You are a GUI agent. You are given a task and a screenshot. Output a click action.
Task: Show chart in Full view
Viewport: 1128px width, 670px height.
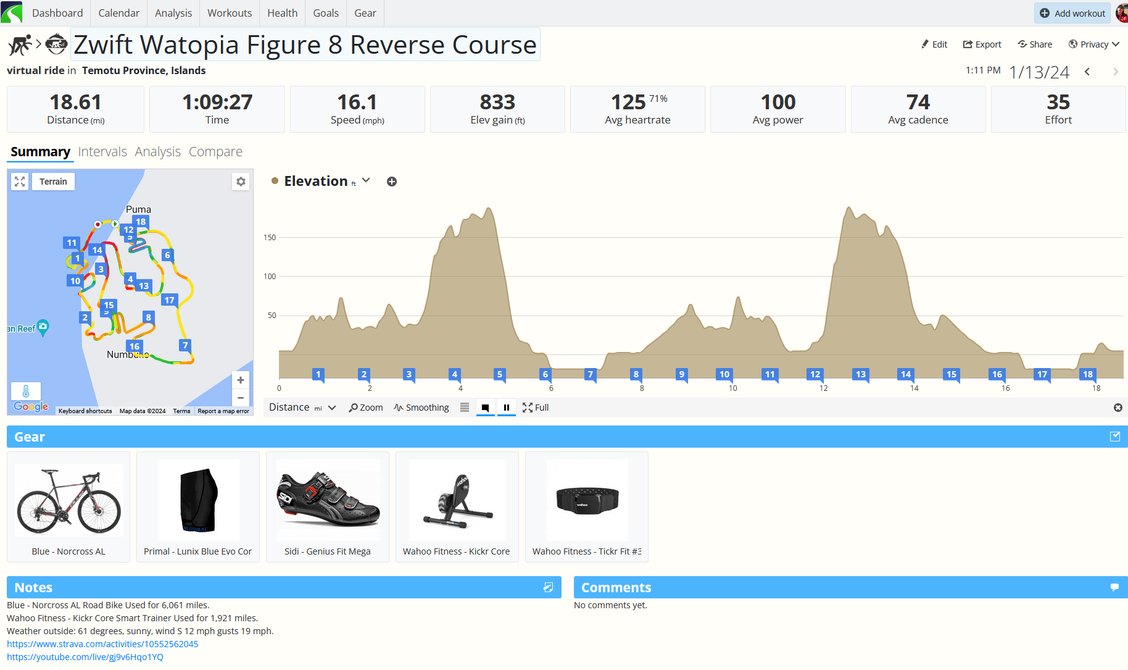(536, 408)
